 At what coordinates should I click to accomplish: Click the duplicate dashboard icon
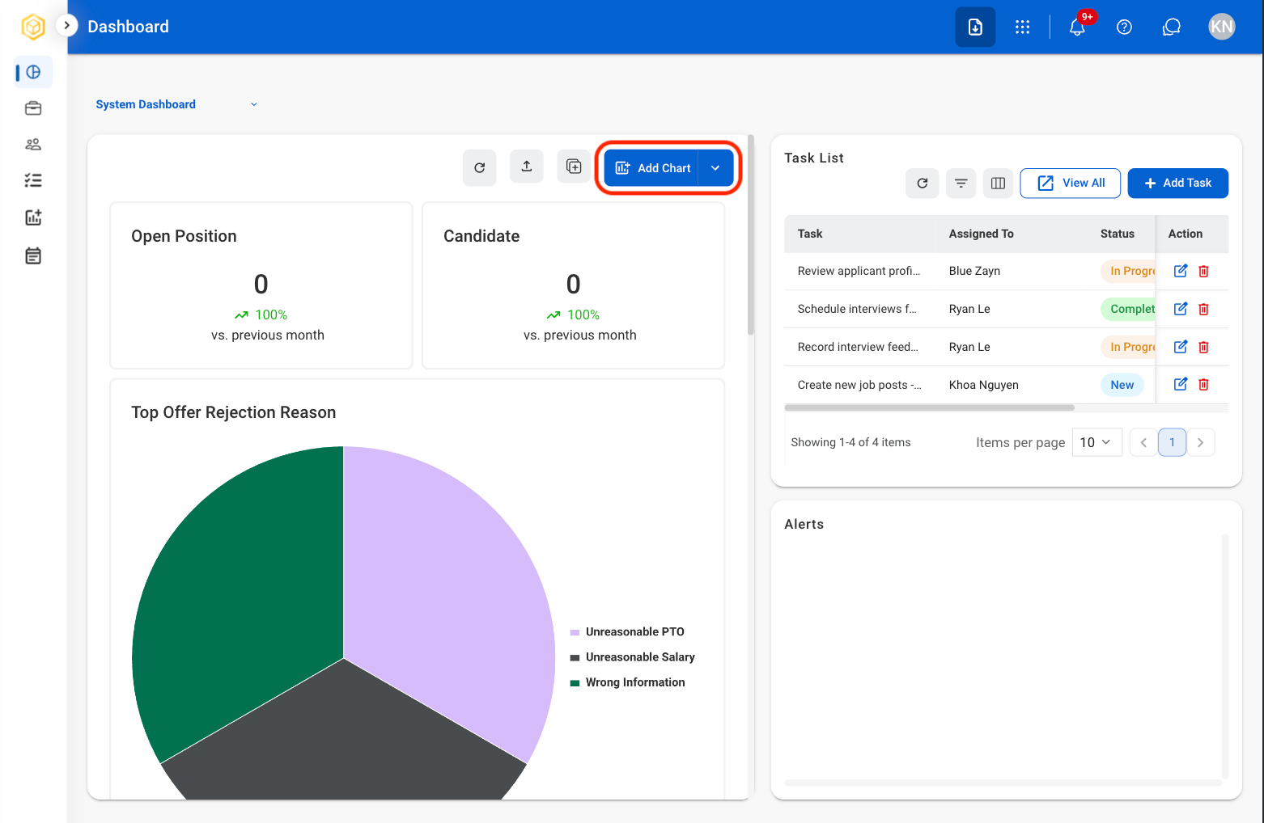coord(574,167)
